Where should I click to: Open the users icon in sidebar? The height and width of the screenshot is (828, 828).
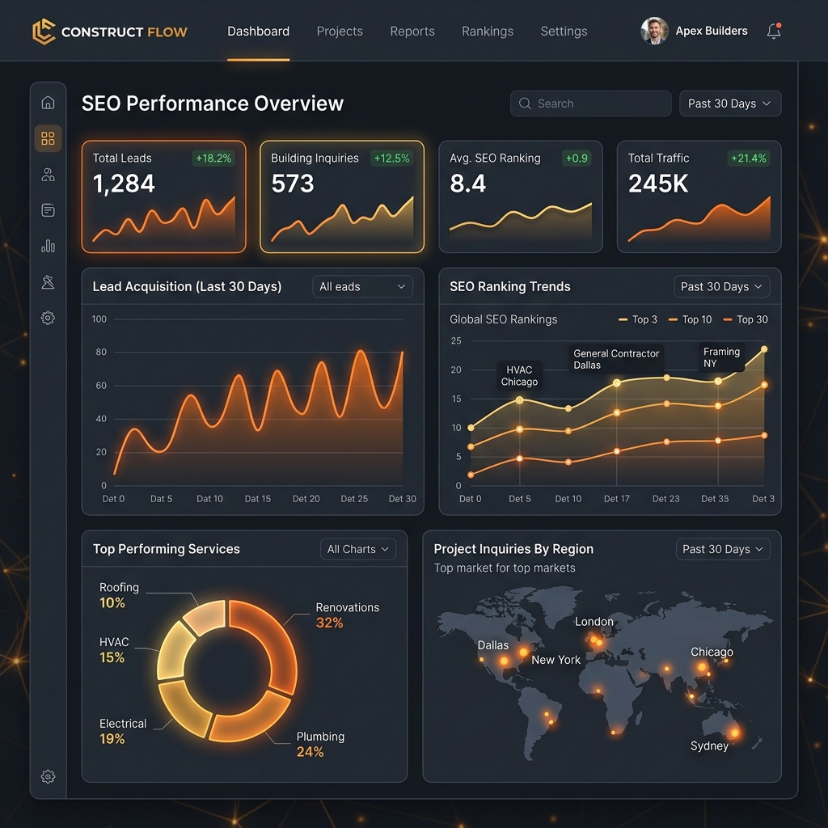coord(48,175)
